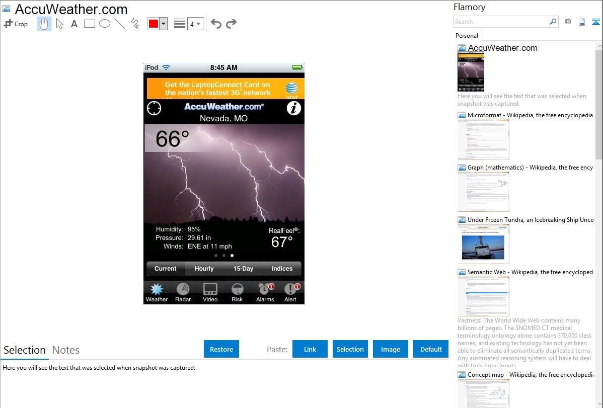Open Under Frozen Tundra snapshot thumbnail
The width and height of the screenshot is (603, 408).
(x=483, y=244)
